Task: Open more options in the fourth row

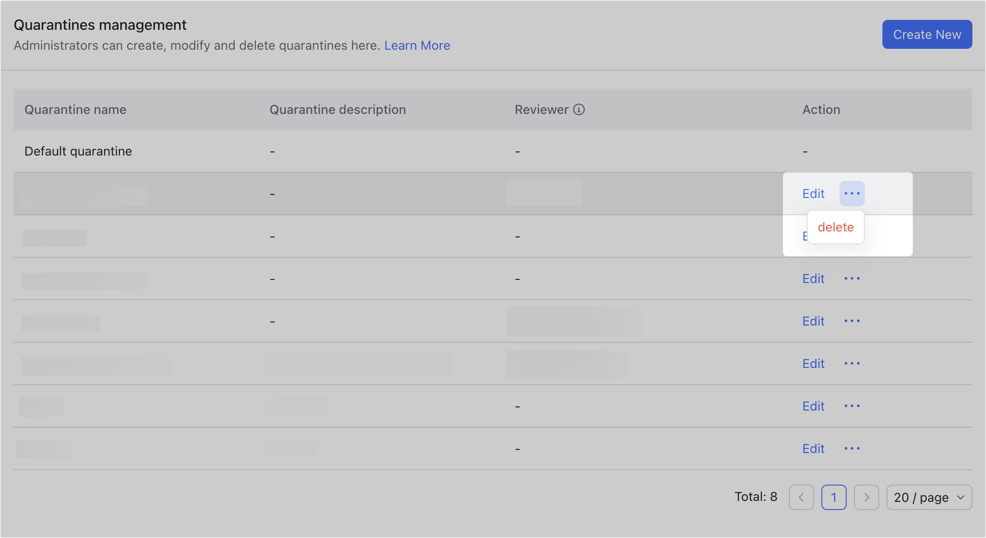Action: pos(852,278)
